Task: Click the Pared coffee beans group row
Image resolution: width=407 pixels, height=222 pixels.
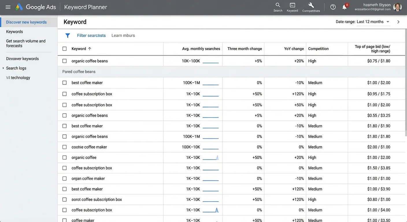Action: point(231,72)
